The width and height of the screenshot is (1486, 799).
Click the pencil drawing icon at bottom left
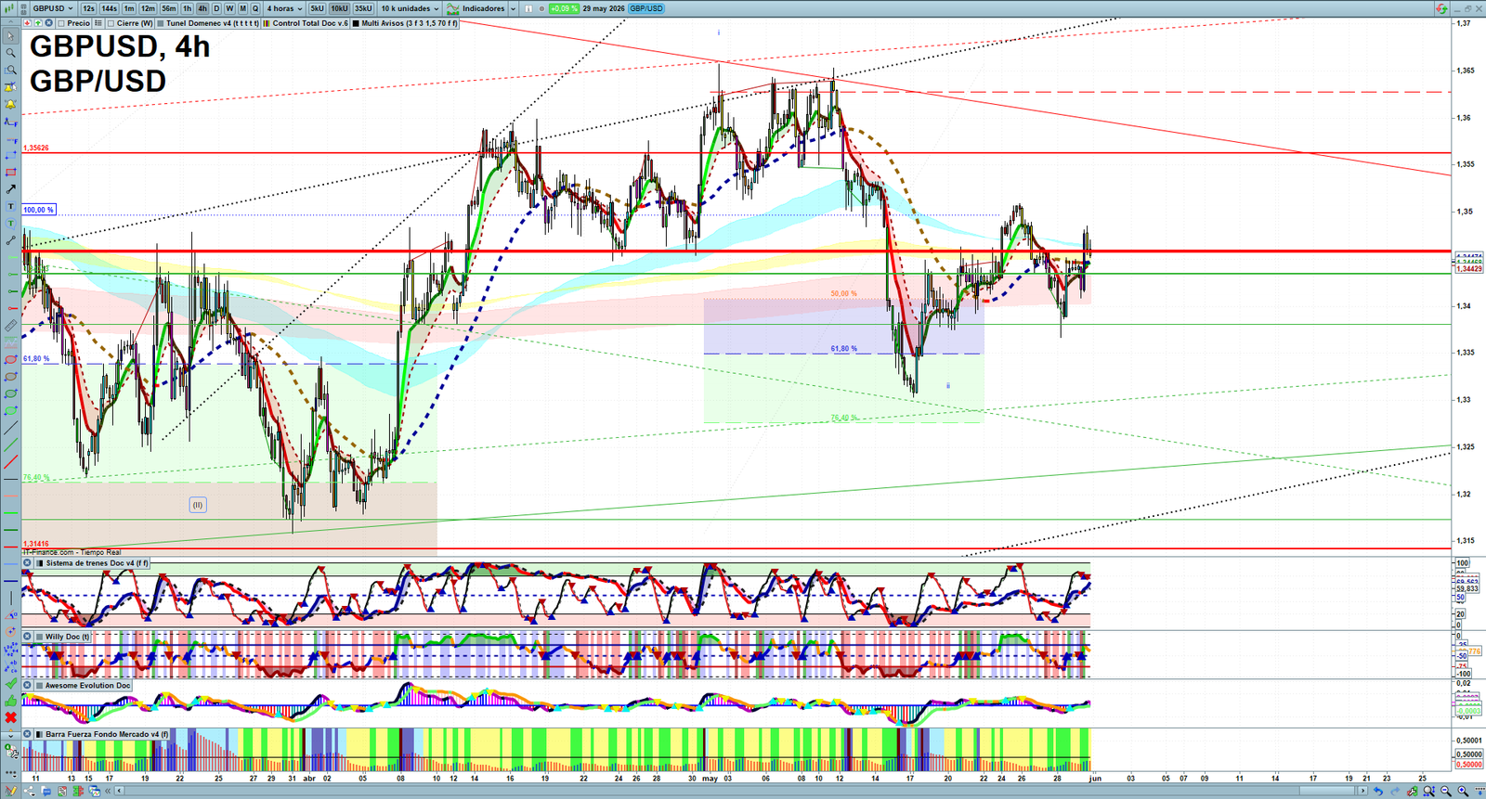[x=11, y=792]
